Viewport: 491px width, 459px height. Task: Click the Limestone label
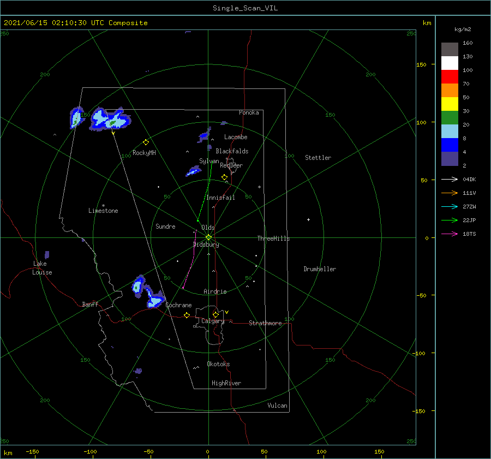(103, 211)
